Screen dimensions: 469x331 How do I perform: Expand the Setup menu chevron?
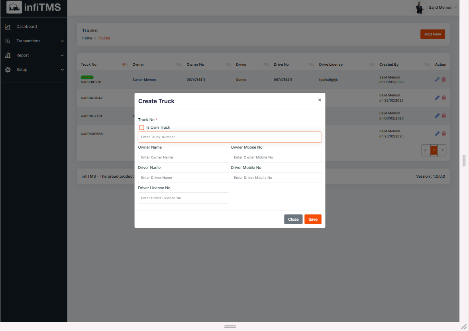62,70
